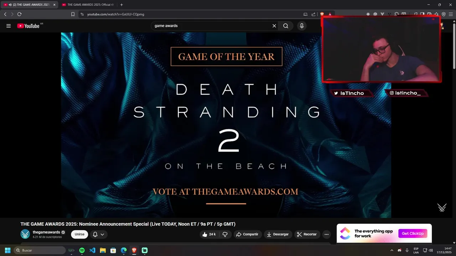Viewport: 456px width, 256px height.
Task: Open Discord tray icon
Action: coord(399,250)
